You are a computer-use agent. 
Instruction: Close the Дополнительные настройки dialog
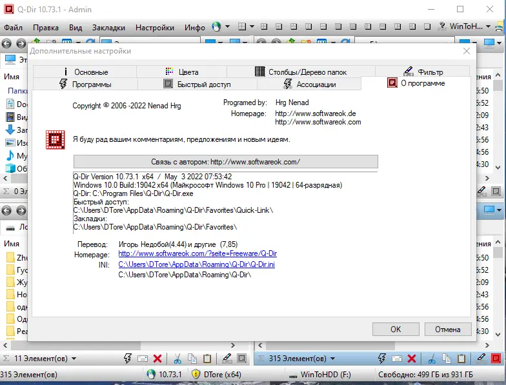pyautogui.click(x=466, y=51)
